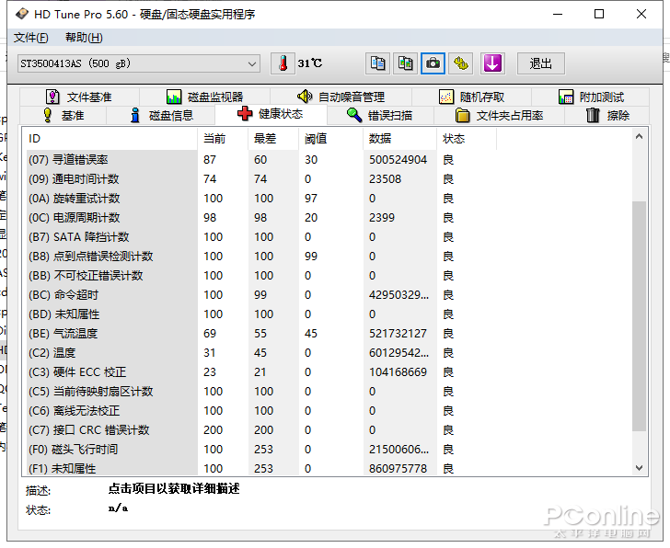
Task: Click the purple down arrow tray icon
Action: click(492, 63)
